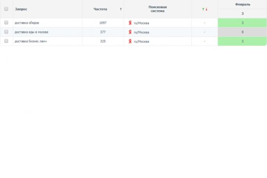Click ru/Москва in доставка бизнес ланч row
267x178 pixels.
(142, 41)
